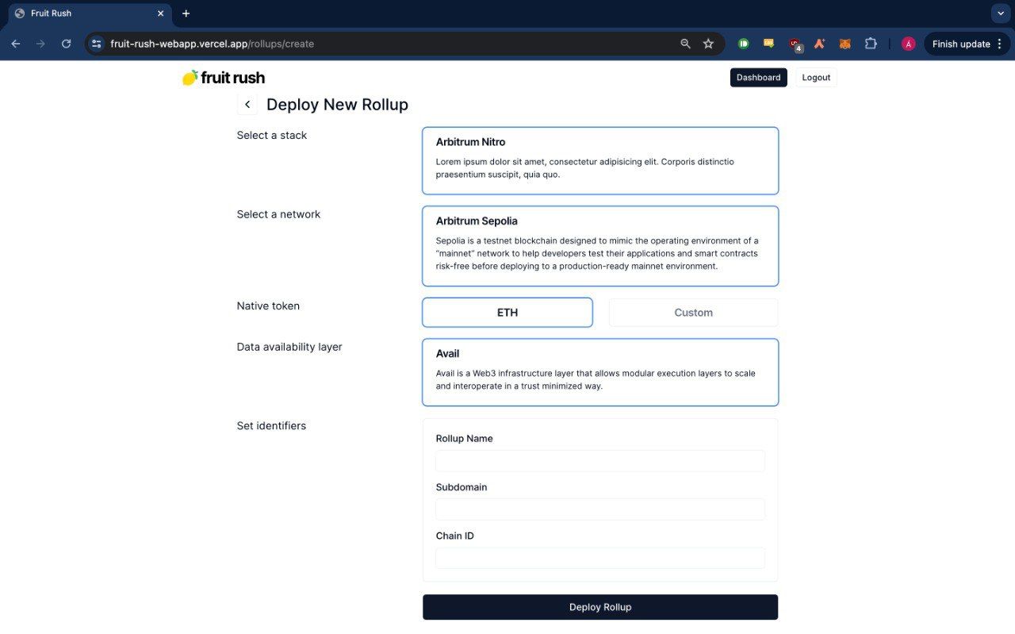Image resolution: width=1015 pixels, height=634 pixels.
Task: Open the Extensions puzzle icon
Action: 871,44
